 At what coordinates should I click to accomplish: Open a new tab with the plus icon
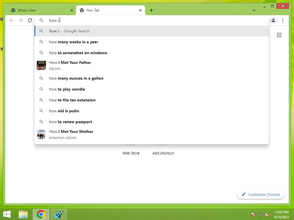151,10
